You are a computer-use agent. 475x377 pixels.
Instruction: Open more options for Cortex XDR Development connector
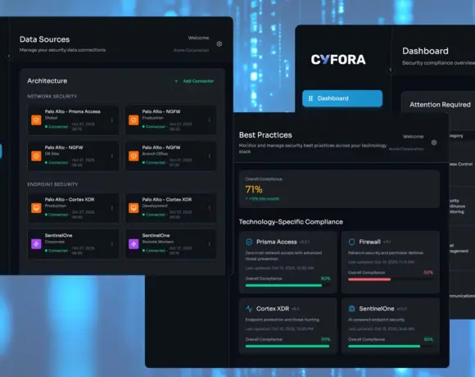click(x=210, y=208)
